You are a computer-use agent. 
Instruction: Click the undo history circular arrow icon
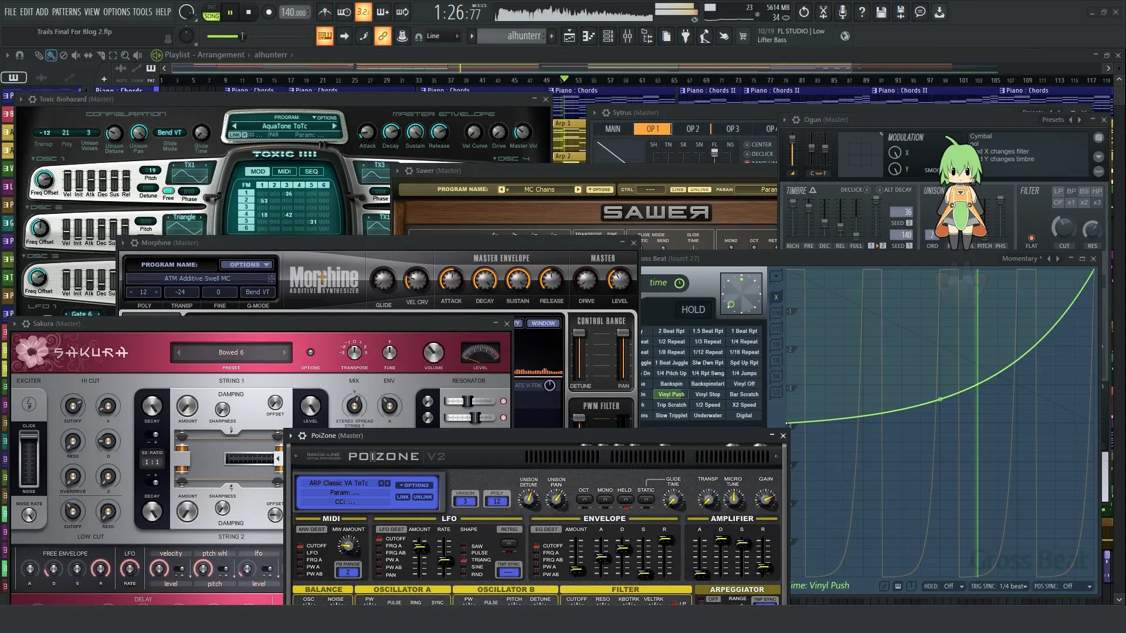pos(804,12)
